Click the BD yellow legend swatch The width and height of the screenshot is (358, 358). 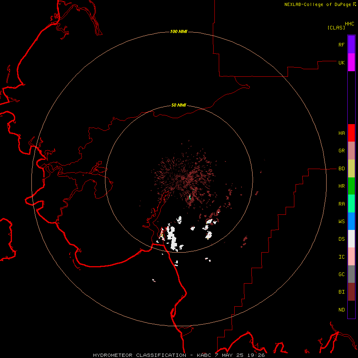click(x=351, y=169)
